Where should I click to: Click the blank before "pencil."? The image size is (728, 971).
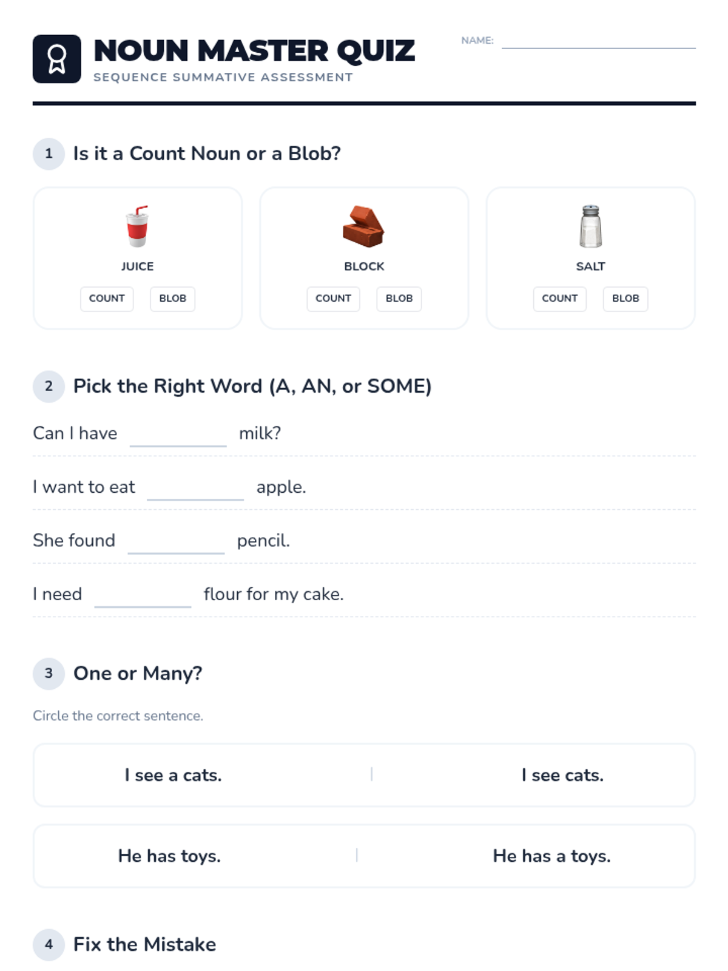tap(176, 542)
